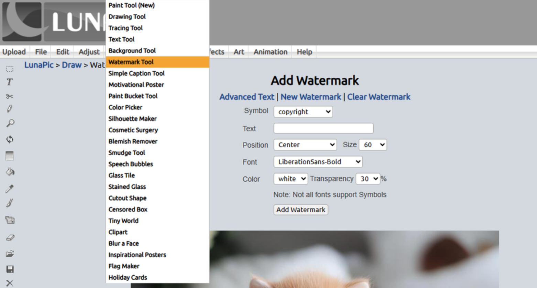This screenshot has width=537, height=288.
Task: Select Drawing Tool in the dropdown menu
Action: (157, 17)
